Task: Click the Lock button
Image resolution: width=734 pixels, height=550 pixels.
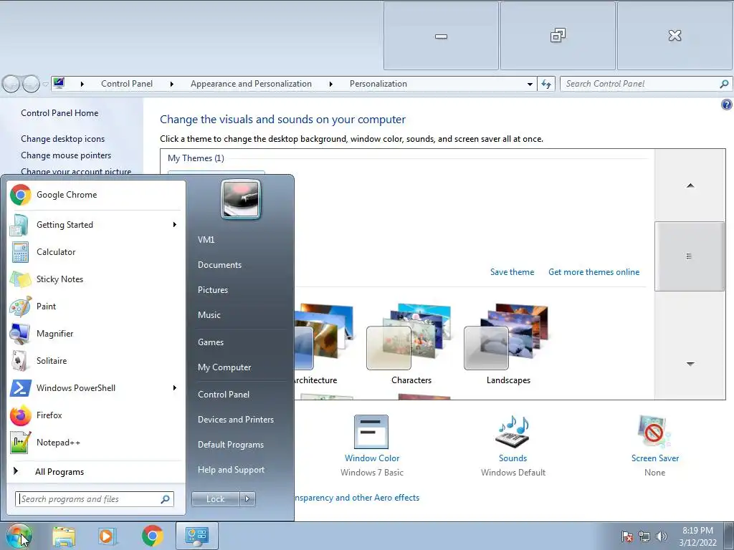Action: tap(215, 499)
